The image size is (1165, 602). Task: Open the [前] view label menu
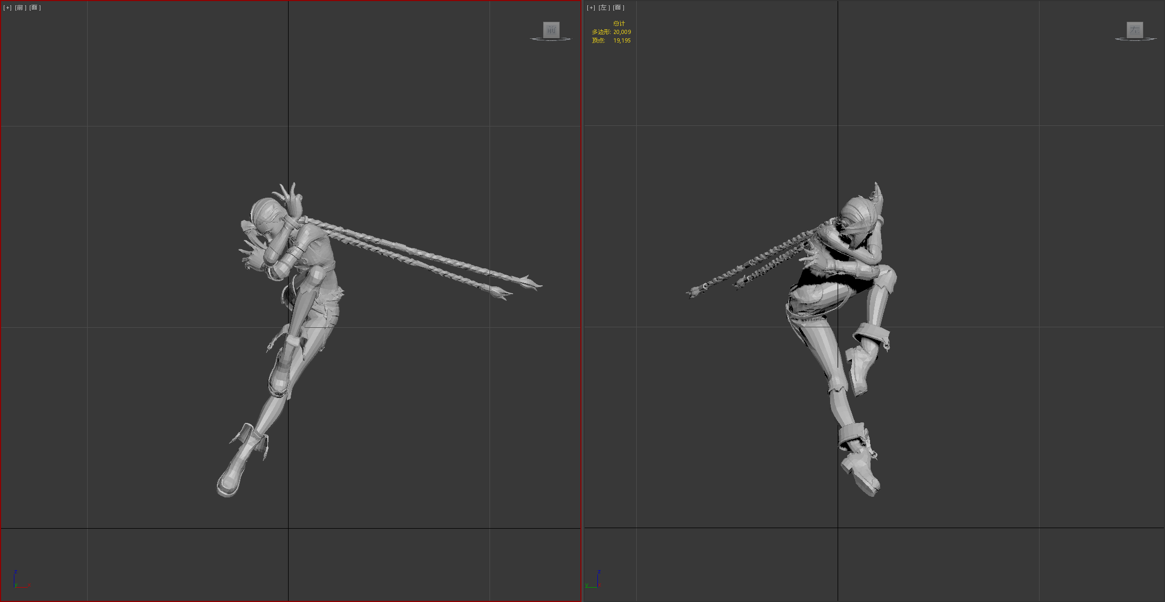pyautogui.click(x=21, y=8)
